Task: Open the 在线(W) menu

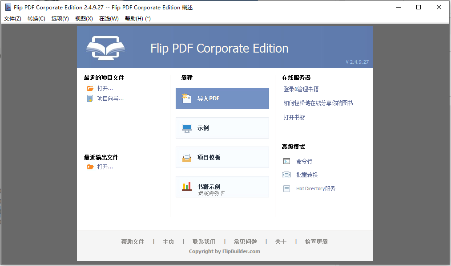Action: coord(109,19)
